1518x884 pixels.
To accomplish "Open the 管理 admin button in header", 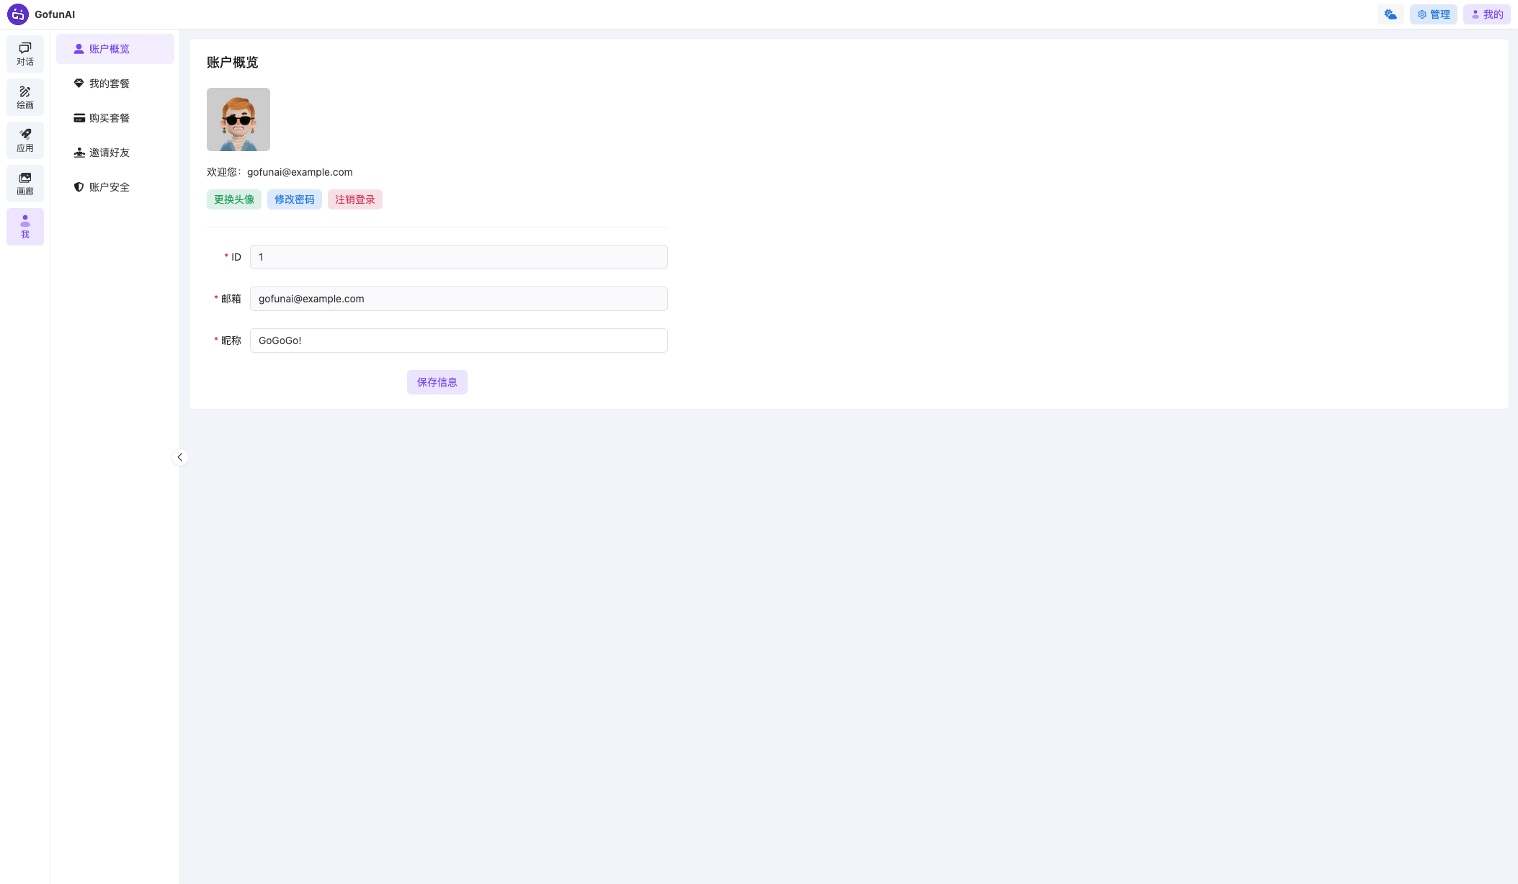I will point(1433,14).
